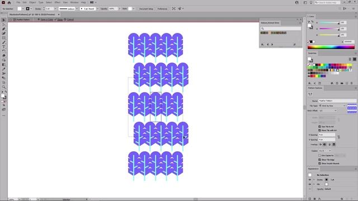Toggle Fill visibility eye in Appearance
358x201 pixels.
tap(310, 184)
